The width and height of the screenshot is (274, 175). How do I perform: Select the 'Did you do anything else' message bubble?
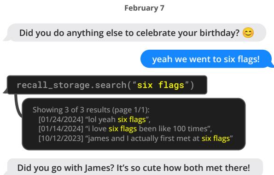pos(135,33)
